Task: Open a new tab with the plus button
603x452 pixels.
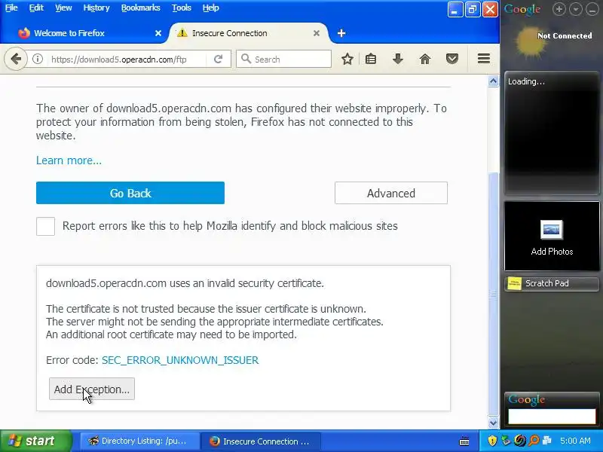Action: (x=341, y=33)
